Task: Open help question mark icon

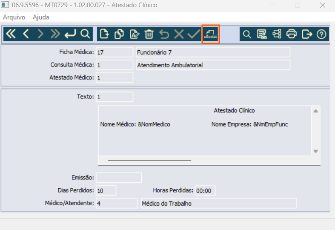Action: tap(321, 34)
